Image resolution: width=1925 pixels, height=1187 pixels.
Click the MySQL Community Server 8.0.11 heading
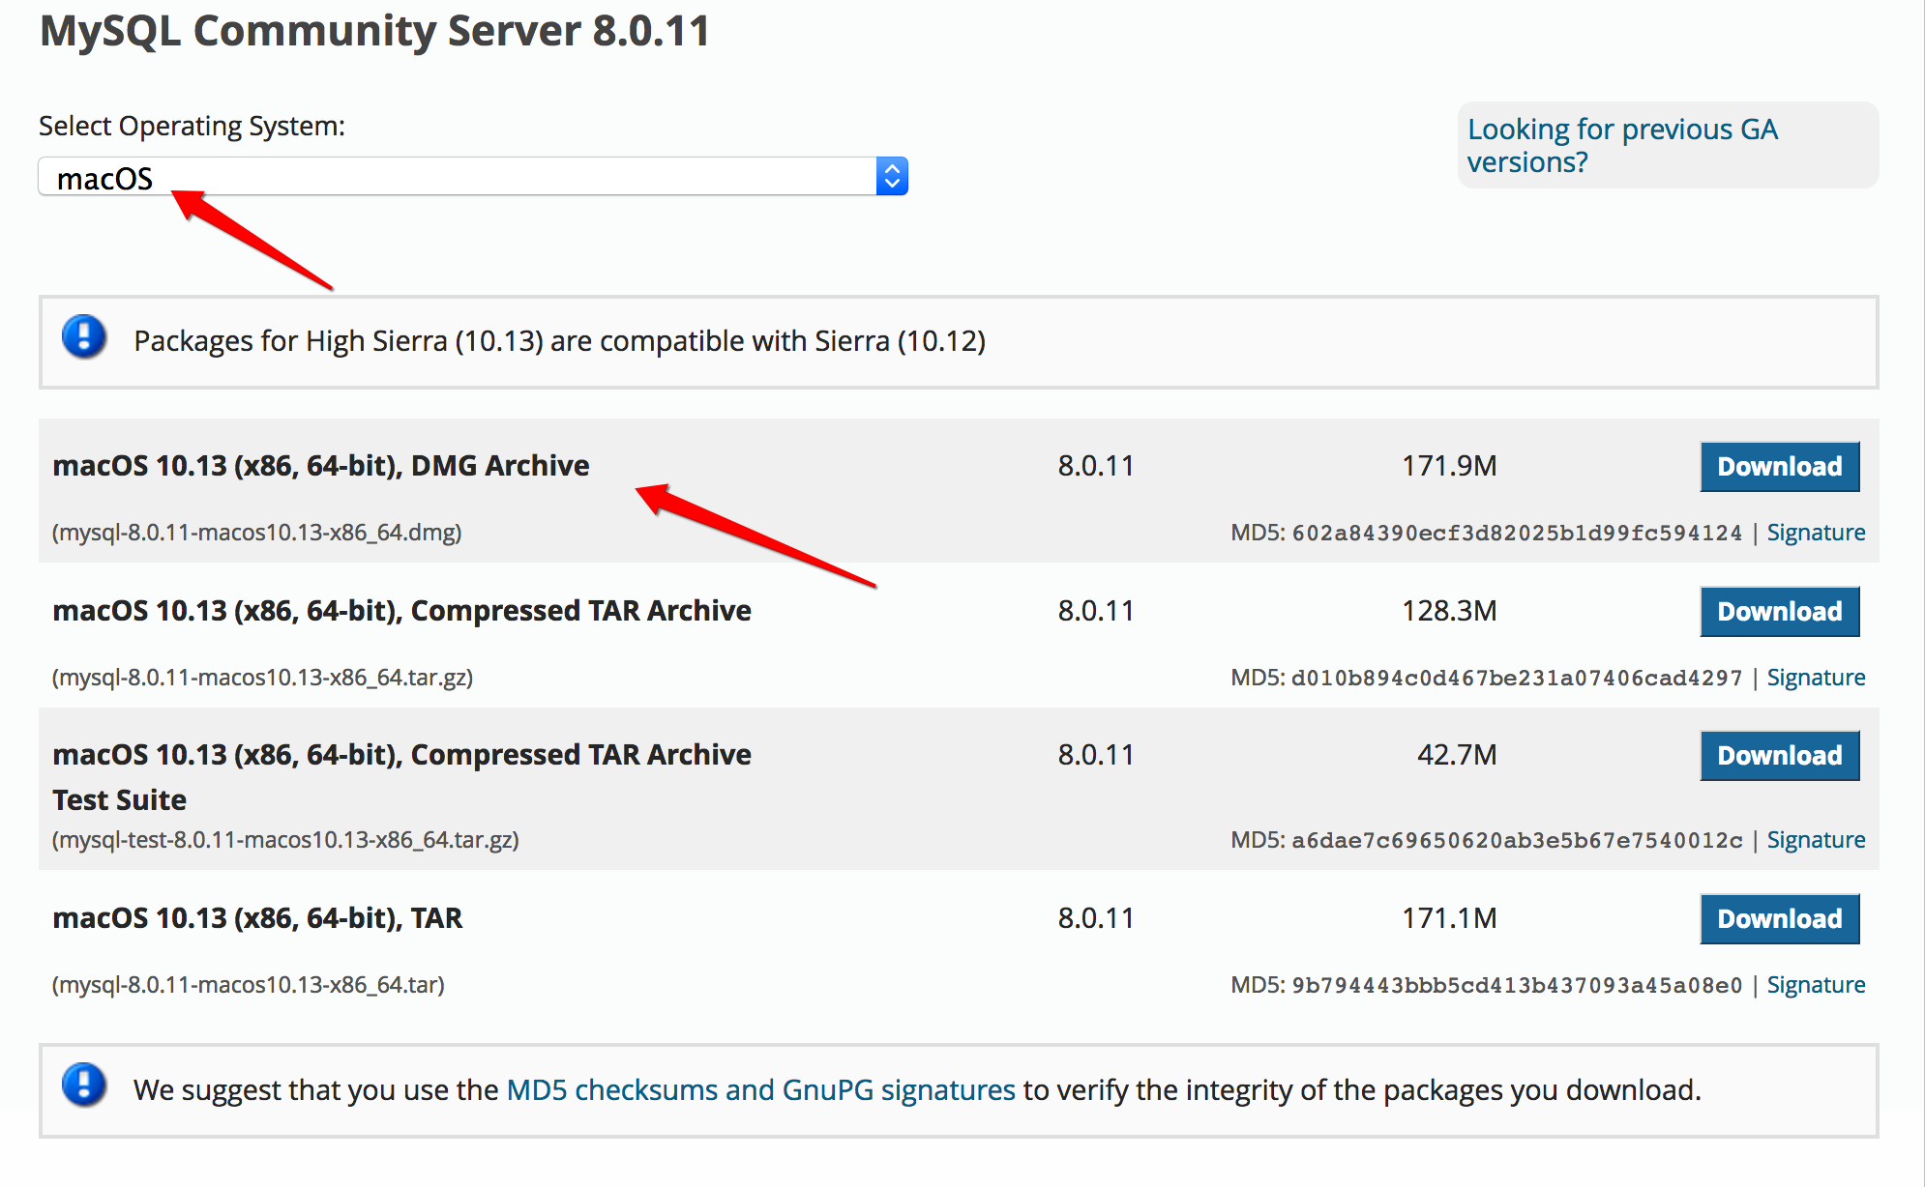(375, 31)
